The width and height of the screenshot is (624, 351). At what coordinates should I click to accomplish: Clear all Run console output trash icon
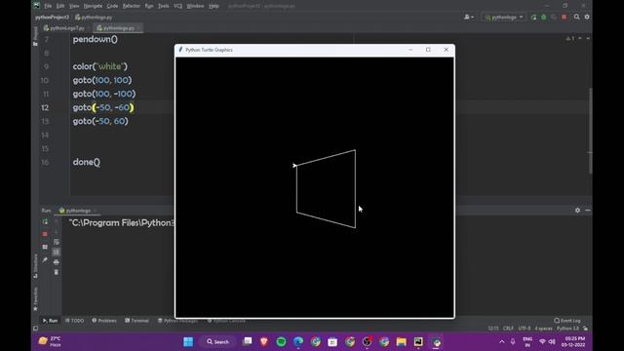point(57,272)
